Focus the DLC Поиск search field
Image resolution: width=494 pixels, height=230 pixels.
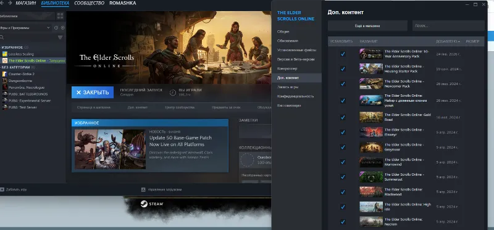(448, 26)
